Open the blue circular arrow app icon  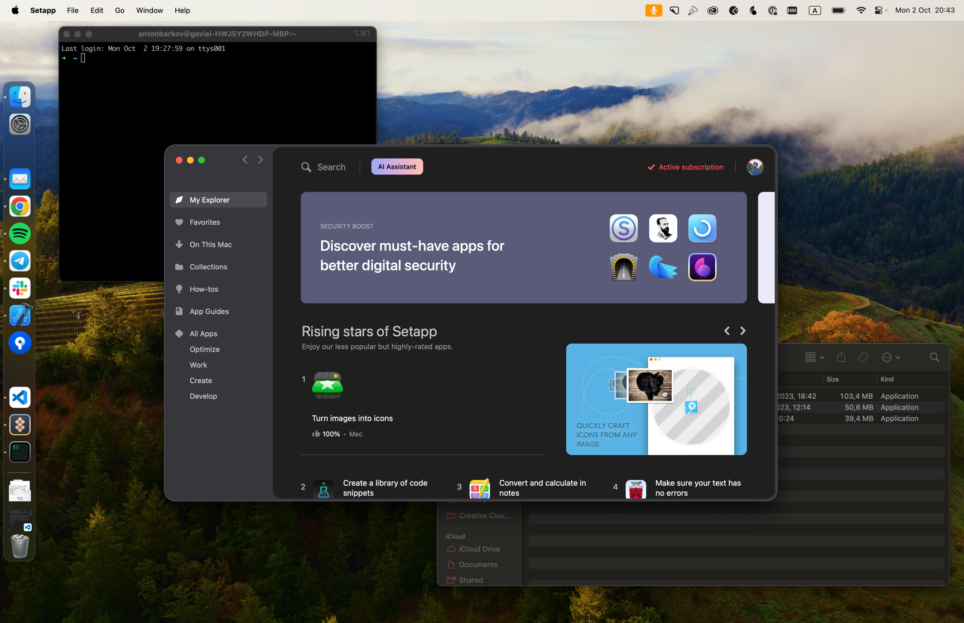[702, 228]
